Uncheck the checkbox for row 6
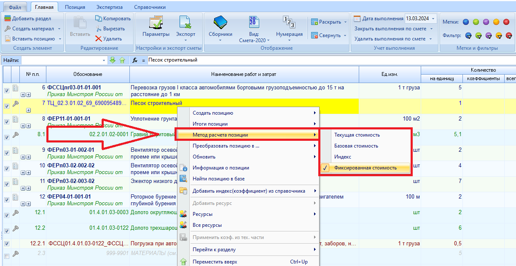 pos(7,91)
